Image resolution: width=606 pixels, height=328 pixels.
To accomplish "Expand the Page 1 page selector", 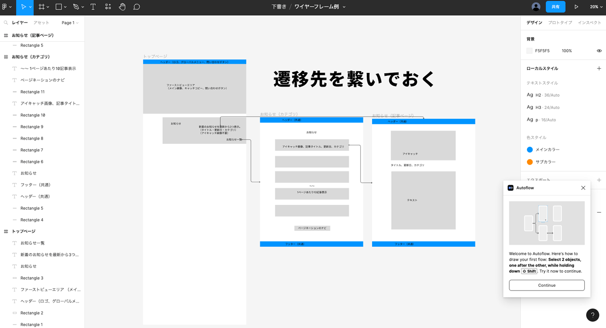I will [x=70, y=23].
